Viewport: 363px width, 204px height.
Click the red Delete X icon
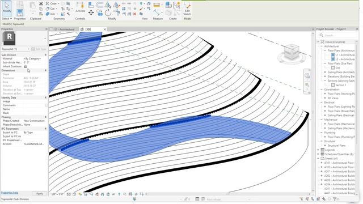(135, 14)
